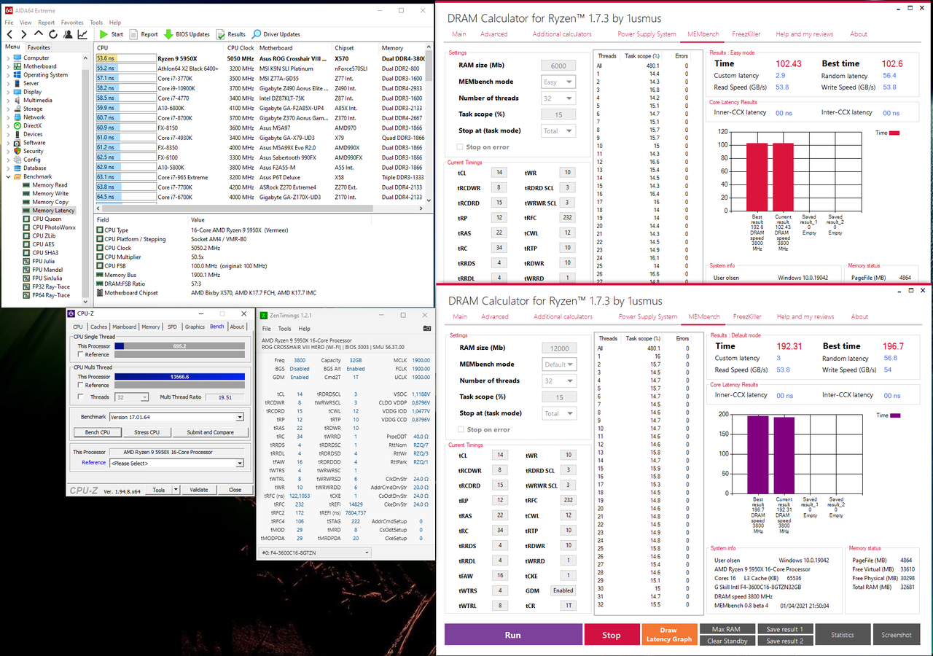Go back using AIDA64 back arrow
This screenshot has width=933, height=656.
click(9, 34)
